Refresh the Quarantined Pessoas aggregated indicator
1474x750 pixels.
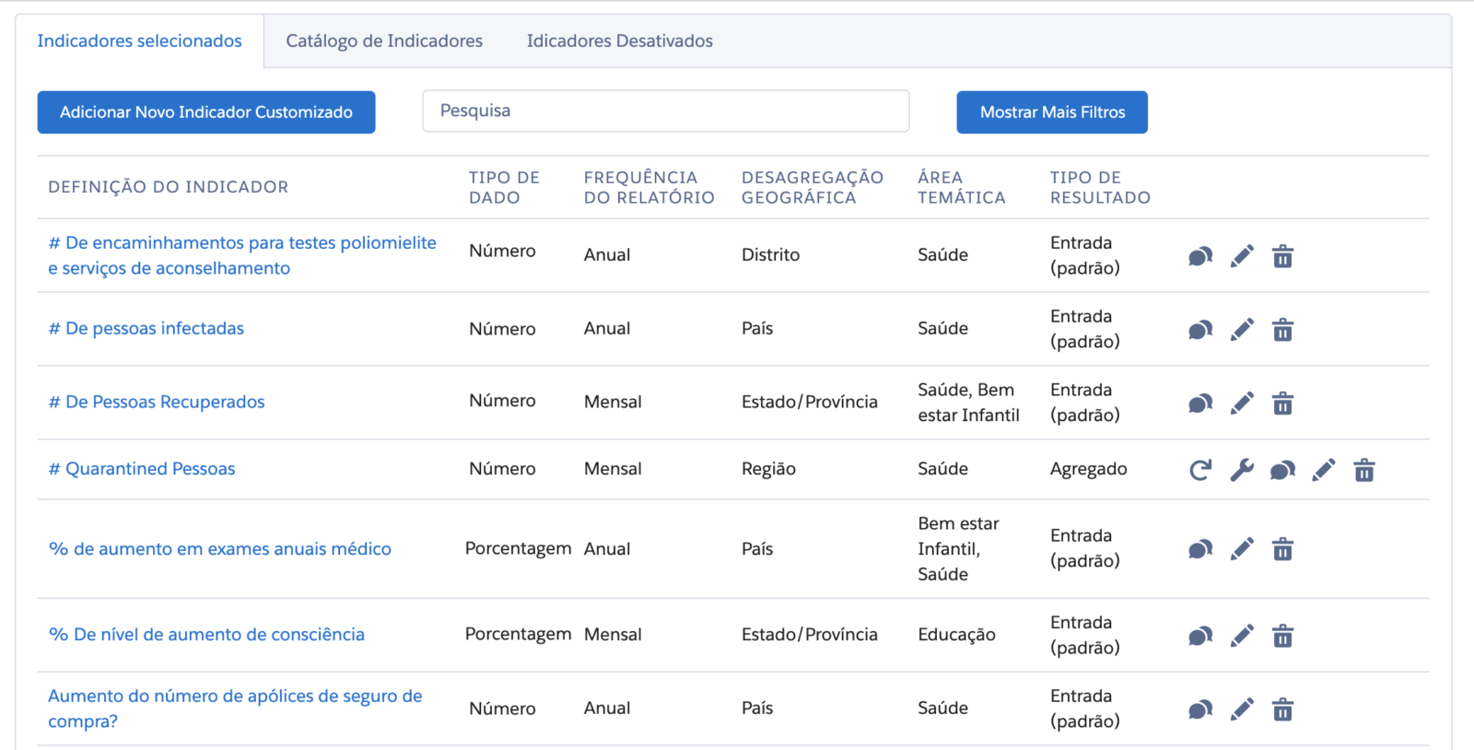pyautogui.click(x=1200, y=471)
